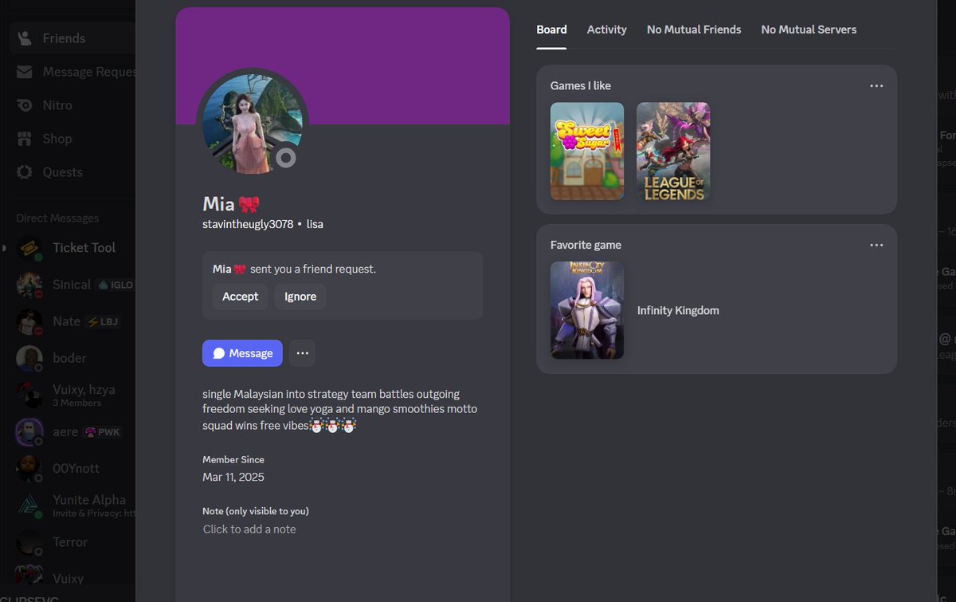Click the League of Legends game cover

(672, 151)
